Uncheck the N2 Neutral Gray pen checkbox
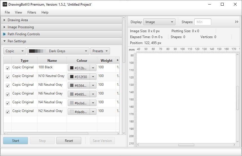Viewport: 242px width, 156px height. tap(8, 112)
